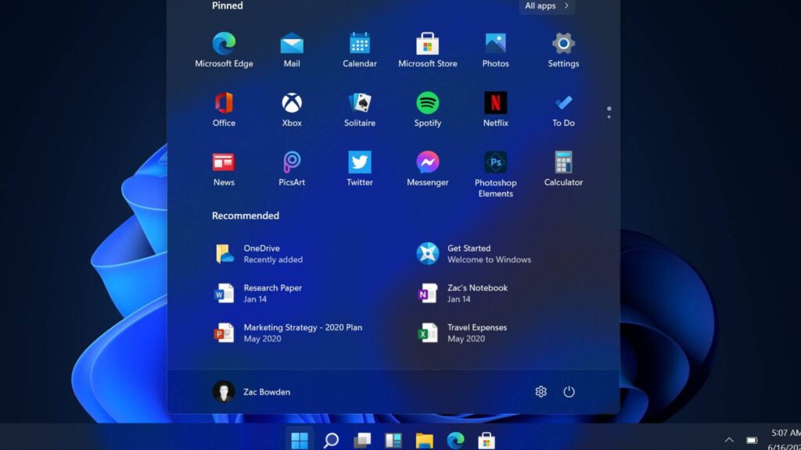
Task: Open Settings from the pinned apps
Action: click(x=562, y=45)
